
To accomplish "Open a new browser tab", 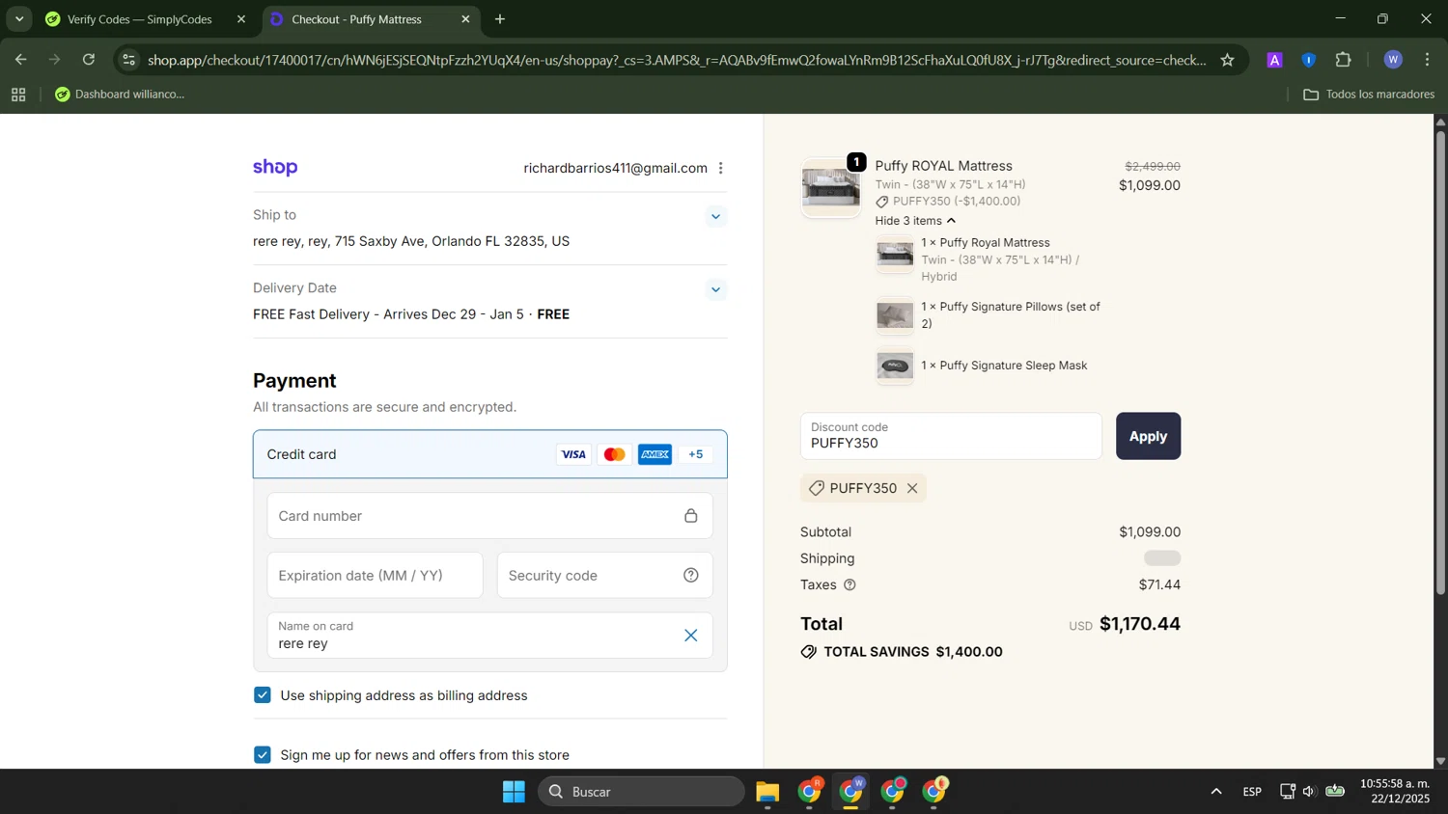I will tap(500, 19).
